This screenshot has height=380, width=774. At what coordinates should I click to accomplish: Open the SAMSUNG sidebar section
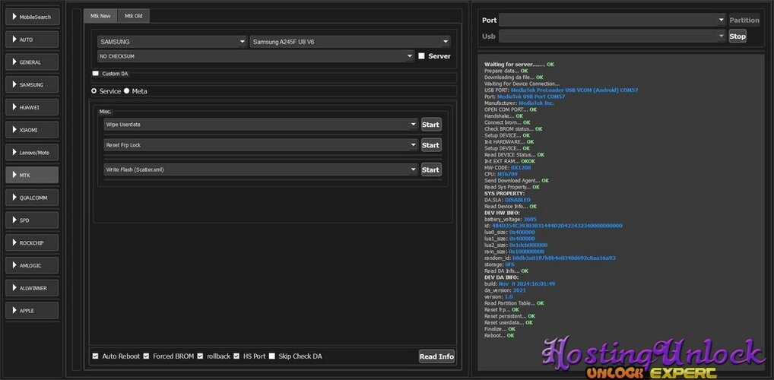(x=32, y=84)
